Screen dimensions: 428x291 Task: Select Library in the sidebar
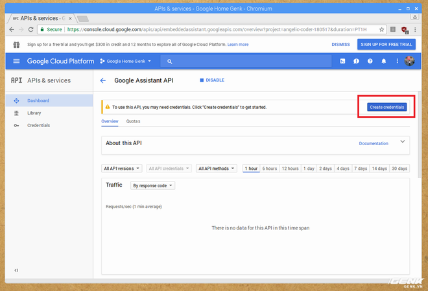49,113
